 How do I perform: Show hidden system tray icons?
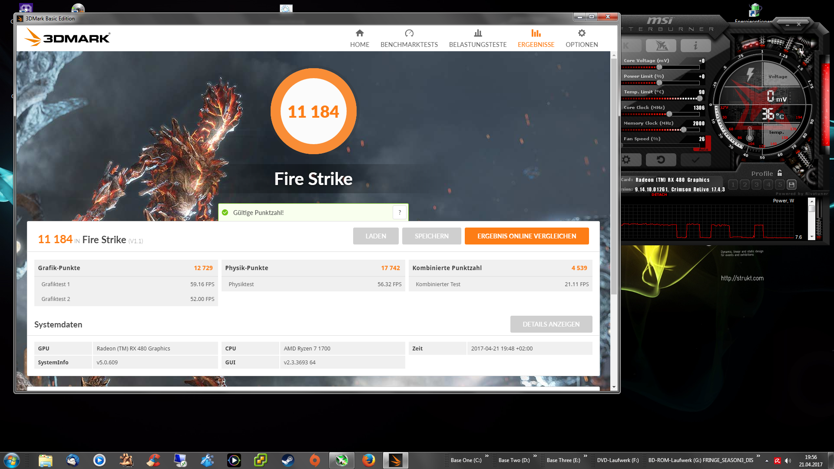[x=767, y=461]
